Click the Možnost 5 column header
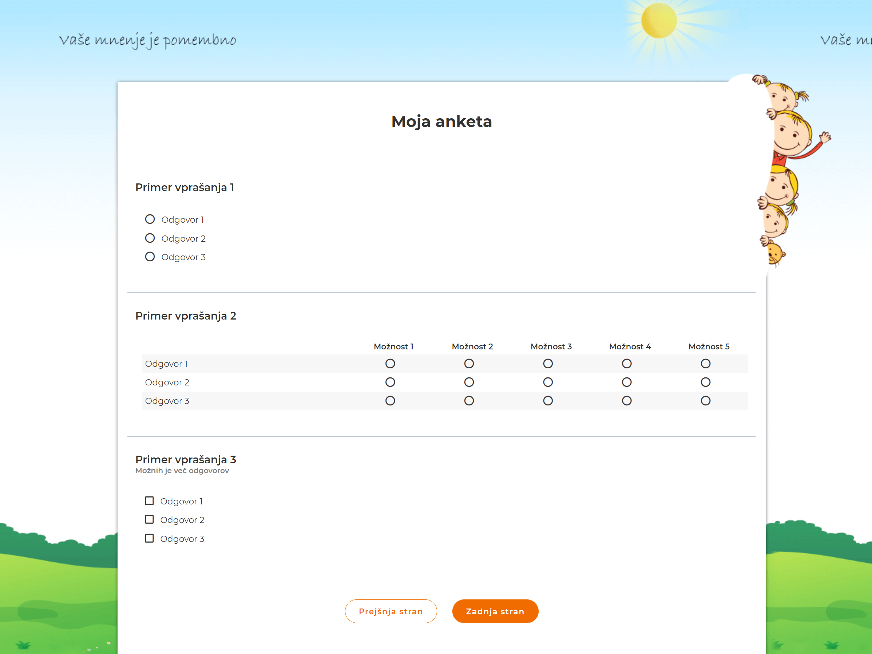 pos(709,346)
